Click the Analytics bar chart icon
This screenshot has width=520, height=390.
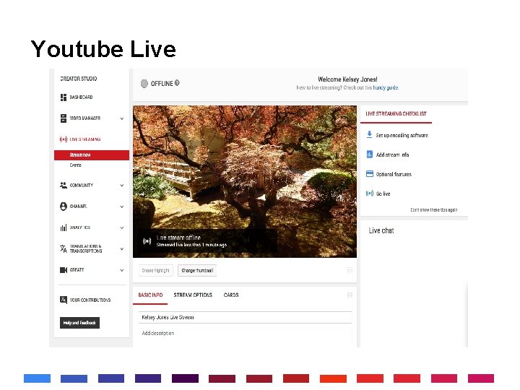point(64,227)
